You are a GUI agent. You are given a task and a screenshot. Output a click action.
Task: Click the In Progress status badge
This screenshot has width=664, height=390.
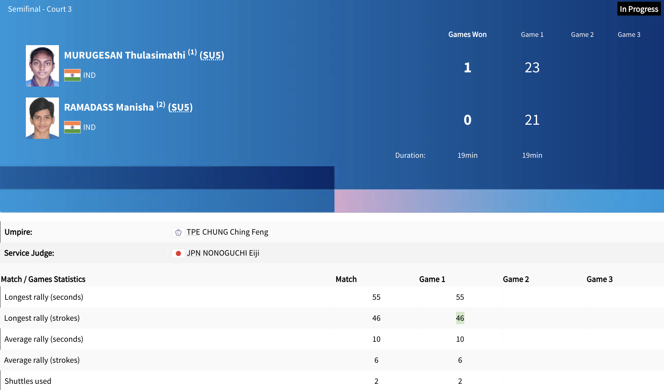[638, 9]
